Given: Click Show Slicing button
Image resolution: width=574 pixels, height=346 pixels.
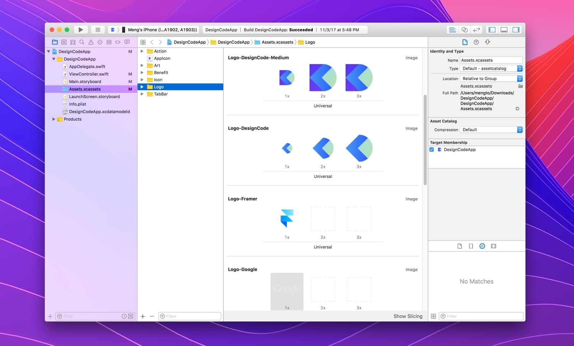Looking at the screenshot, I should click(x=408, y=316).
